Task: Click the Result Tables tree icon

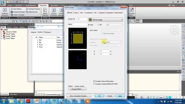Action: coord(4,34)
